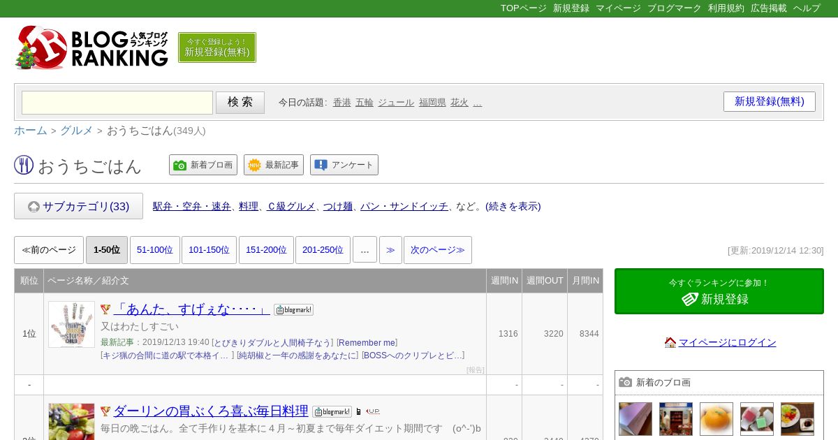This screenshot has height=440, width=838.
Task: Open the 五輪 trending topic
Action: click(x=365, y=103)
